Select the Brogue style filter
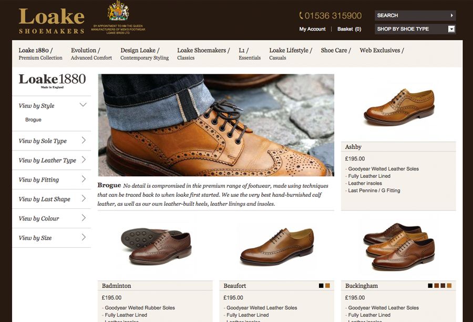473x322 pixels. pos(33,119)
